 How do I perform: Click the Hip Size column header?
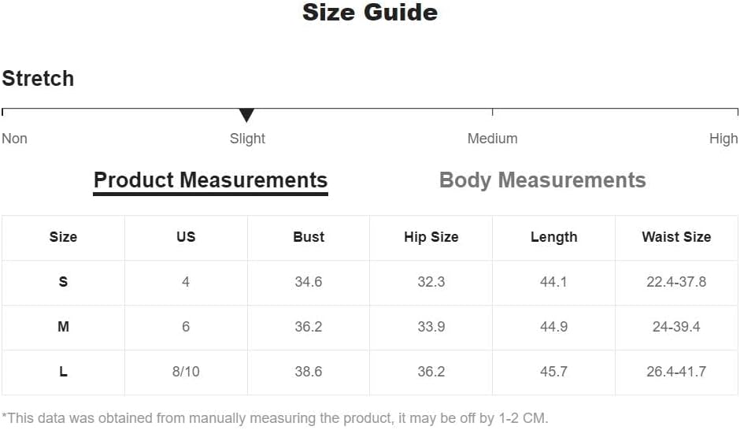point(431,237)
